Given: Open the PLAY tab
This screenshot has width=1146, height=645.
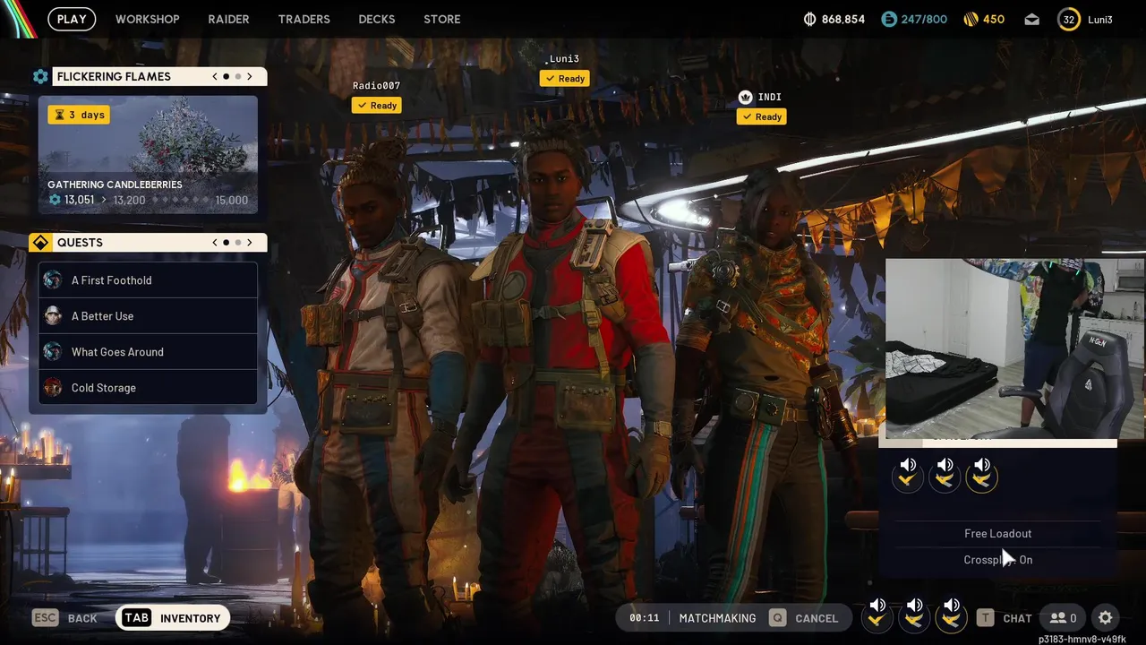Looking at the screenshot, I should tap(72, 19).
